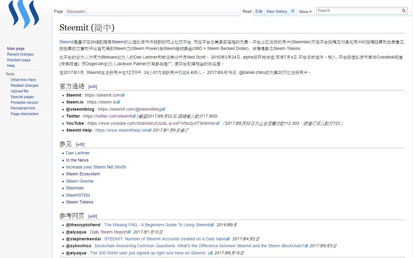Edit the 参见 section
The image size is (413, 258).
[80, 144]
